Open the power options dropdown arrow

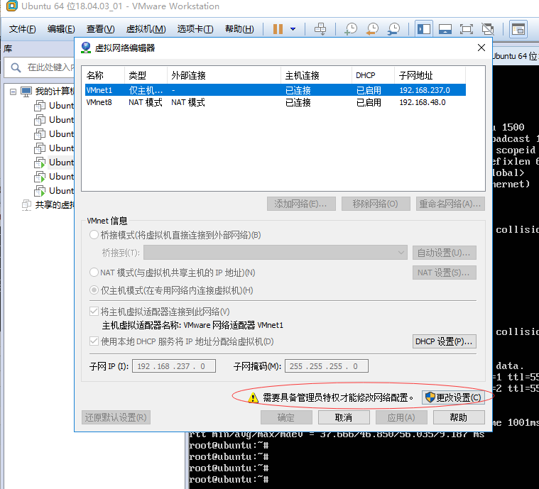tap(293, 29)
